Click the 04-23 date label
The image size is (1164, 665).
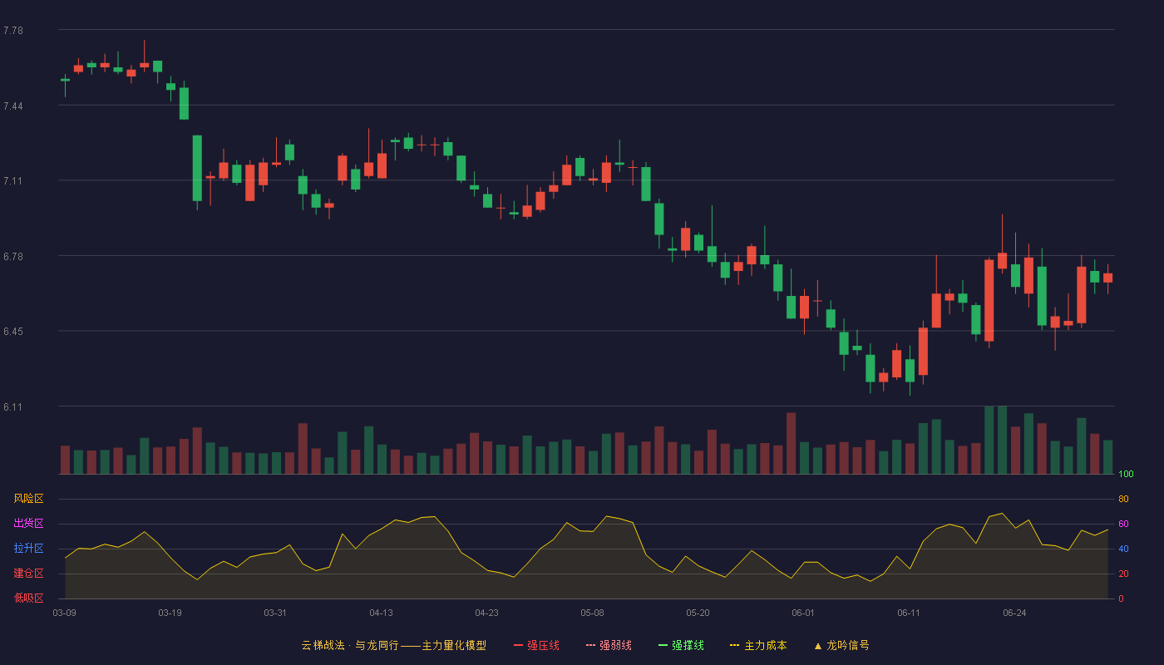pyautogui.click(x=486, y=613)
